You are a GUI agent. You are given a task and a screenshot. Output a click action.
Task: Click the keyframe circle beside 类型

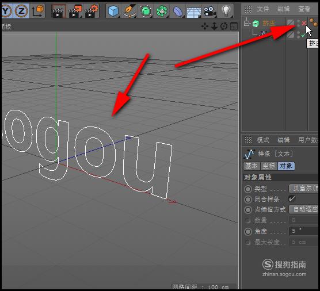pyautogui.click(x=248, y=189)
